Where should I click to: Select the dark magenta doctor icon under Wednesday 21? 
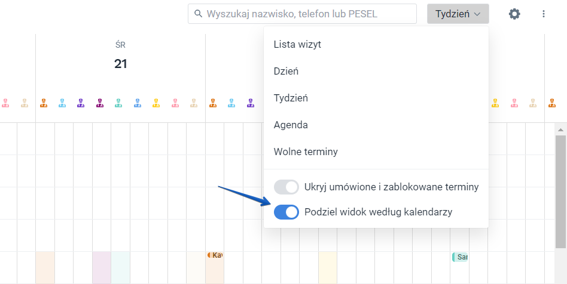pos(100,103)
